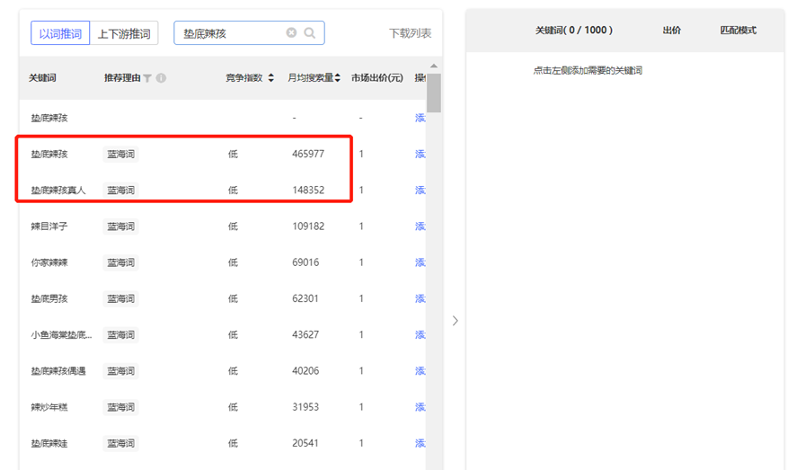Add the keyword 垫底辣孩真人
Viewport: 796px width, 470px height.
420,191
